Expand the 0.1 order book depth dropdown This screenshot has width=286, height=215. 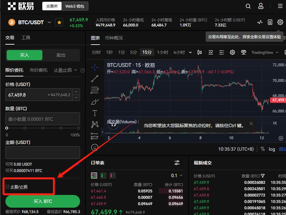(x=177, y=176)
